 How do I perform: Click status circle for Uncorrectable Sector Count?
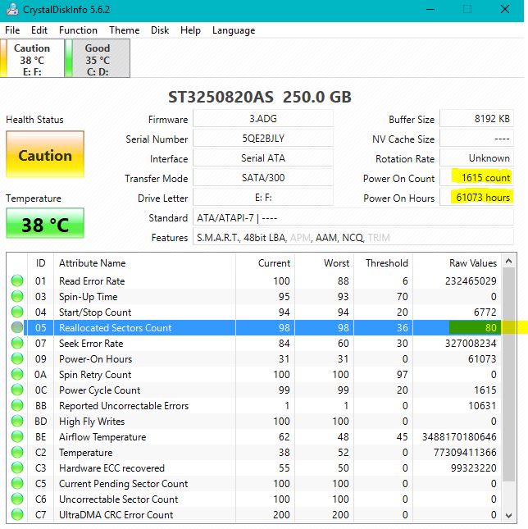pos(17,499)
